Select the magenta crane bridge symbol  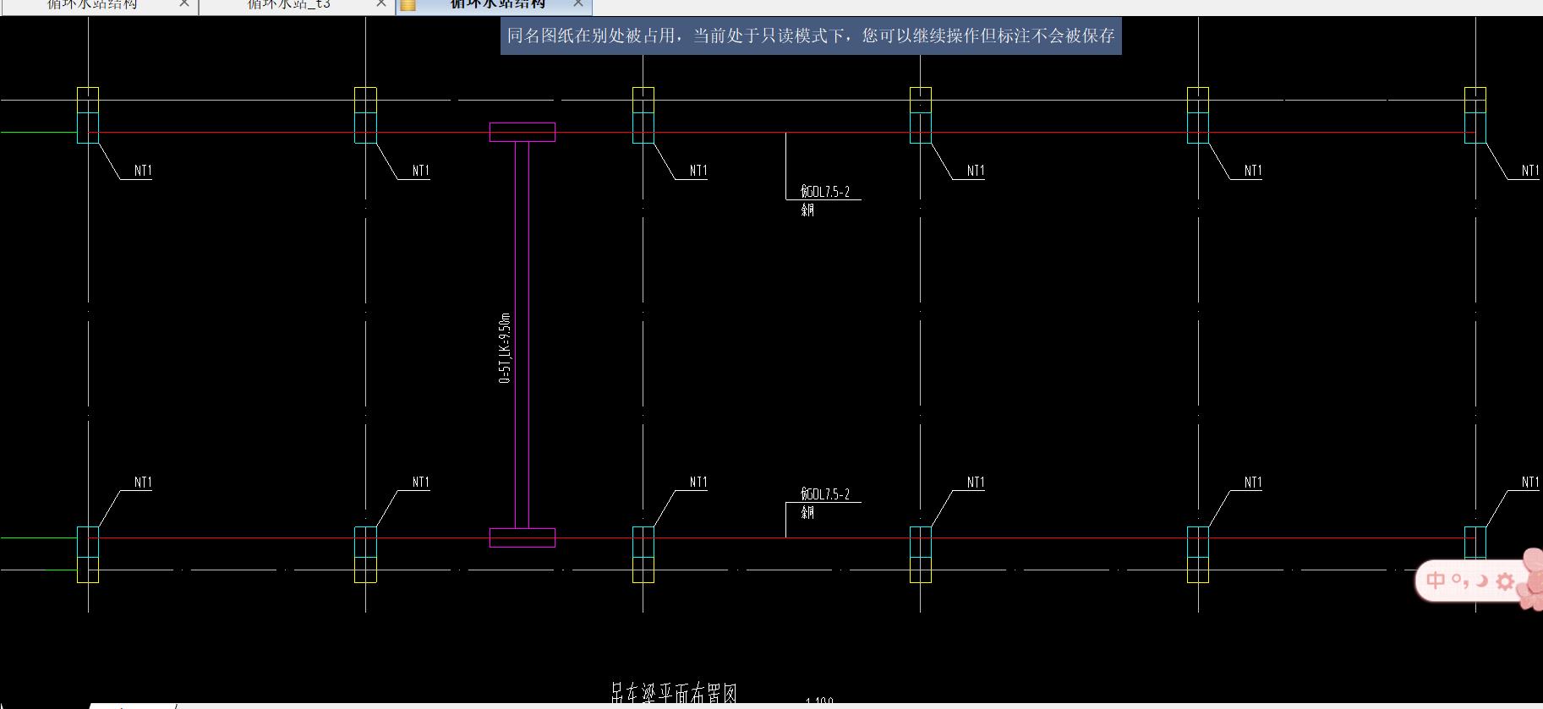coord(523,335)
